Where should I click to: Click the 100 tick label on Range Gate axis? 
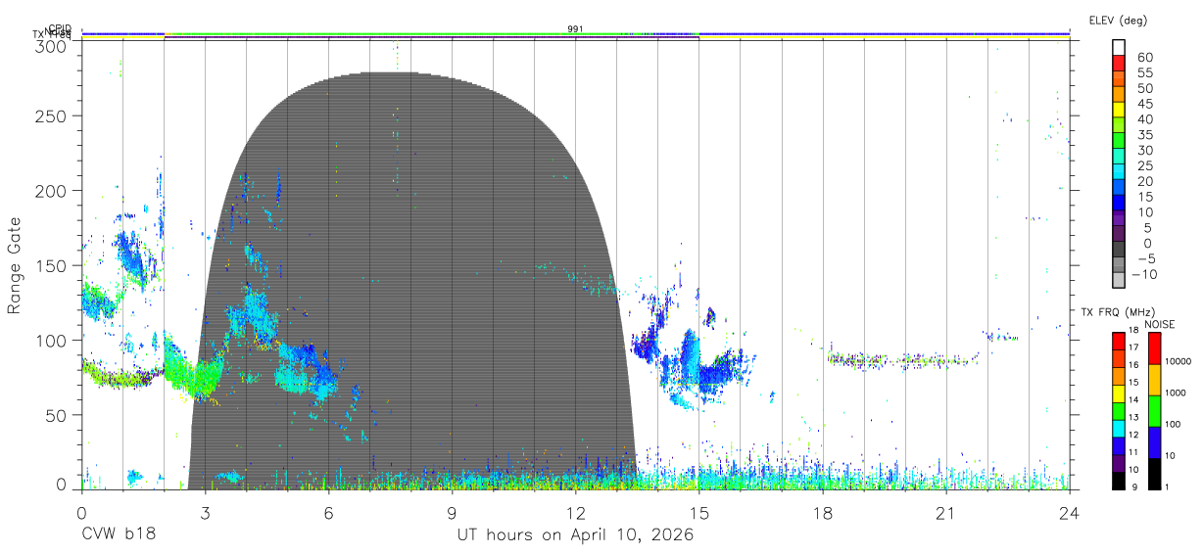[x=51, y=340]
